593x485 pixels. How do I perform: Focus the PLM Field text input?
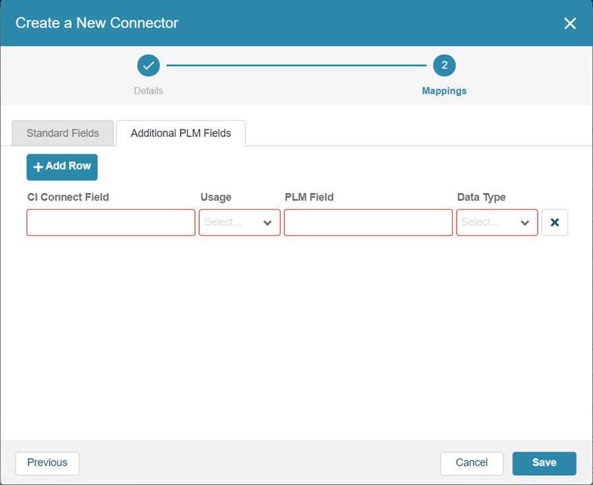(x=368, y=223)
